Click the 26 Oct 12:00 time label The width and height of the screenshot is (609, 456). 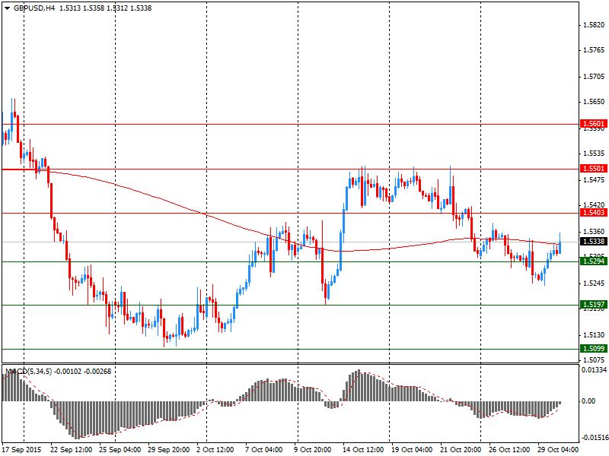coord(509,450)
